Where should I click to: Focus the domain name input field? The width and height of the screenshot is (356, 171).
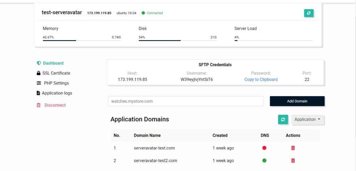tap(186, 101)
